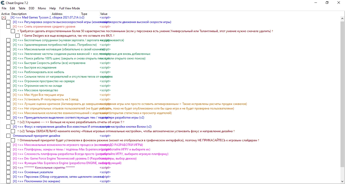Image resolution: width=345 pixels, height=184 pixels.
Task: Toggle the 'Max Hype Все текущие игры' checkbox
Action: click(8, 95)
